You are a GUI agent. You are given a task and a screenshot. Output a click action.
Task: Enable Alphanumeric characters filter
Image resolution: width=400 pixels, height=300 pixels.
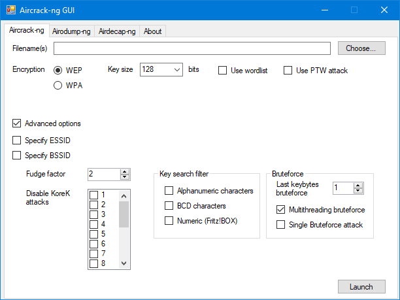click(169, 191)
